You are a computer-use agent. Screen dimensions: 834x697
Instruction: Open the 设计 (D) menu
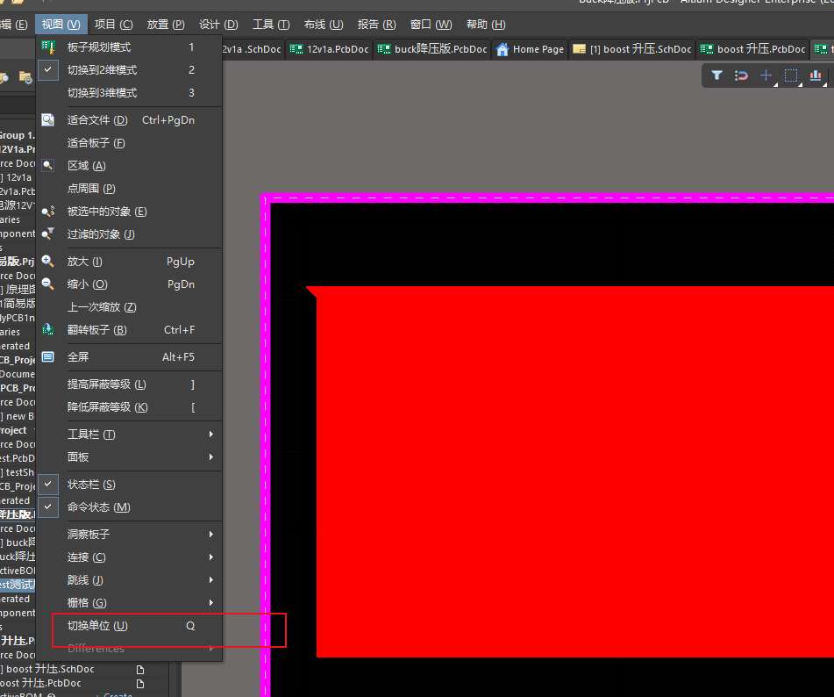click(x=218, y=25)
